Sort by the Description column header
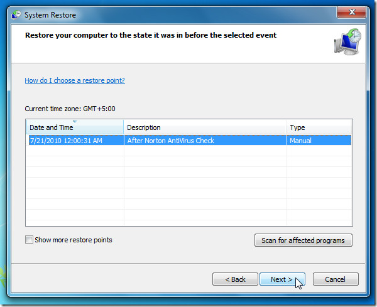Viewport: 377px width, 307px height. click(205, 127)
